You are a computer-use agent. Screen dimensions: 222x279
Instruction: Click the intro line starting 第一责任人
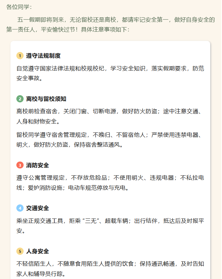coord(68,29)
